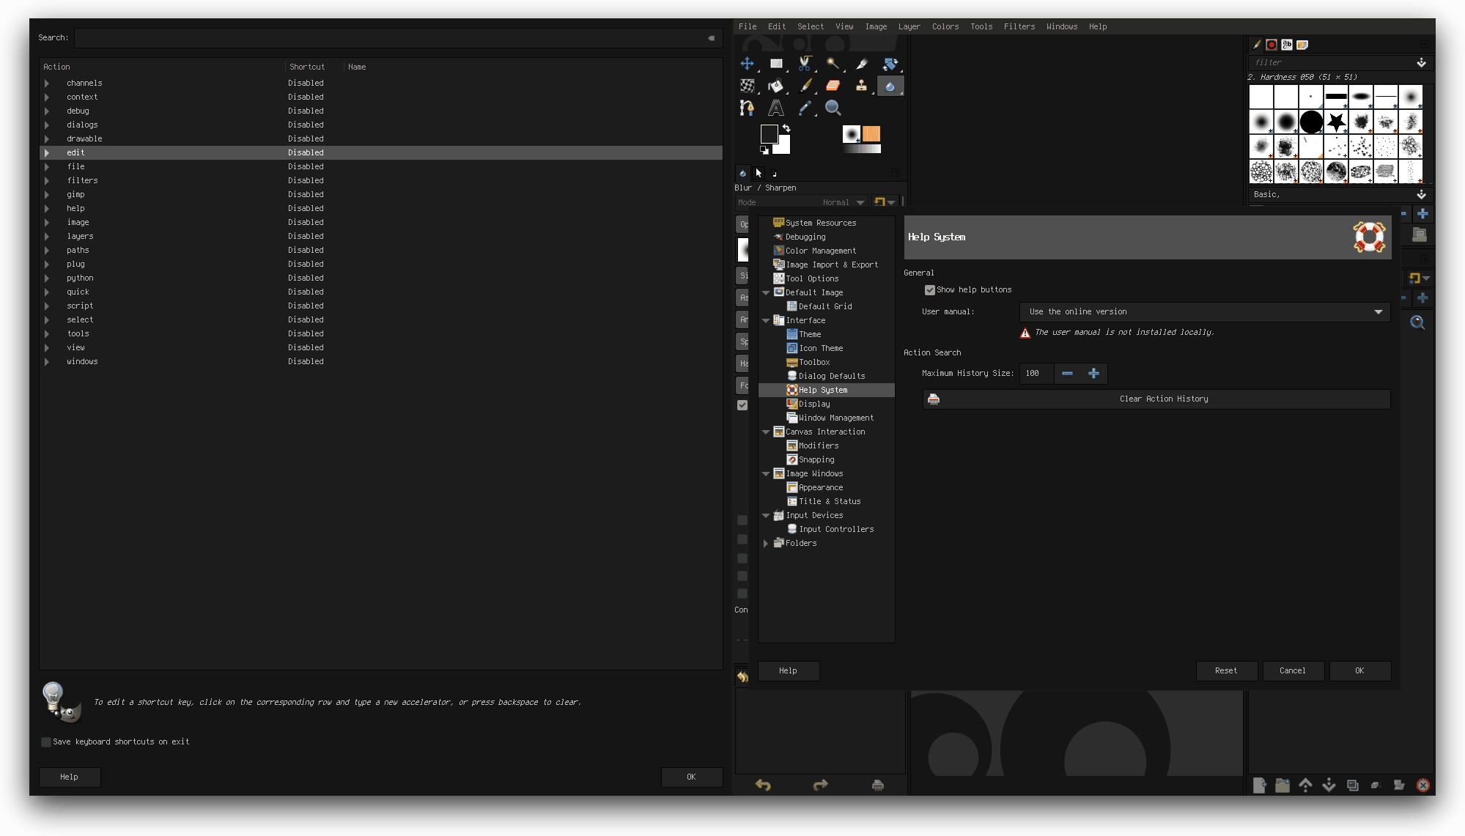The width and height of the screenshot is (1465, 836).
Task: Select the Eraser tool
Action: [x=833, y=86]
